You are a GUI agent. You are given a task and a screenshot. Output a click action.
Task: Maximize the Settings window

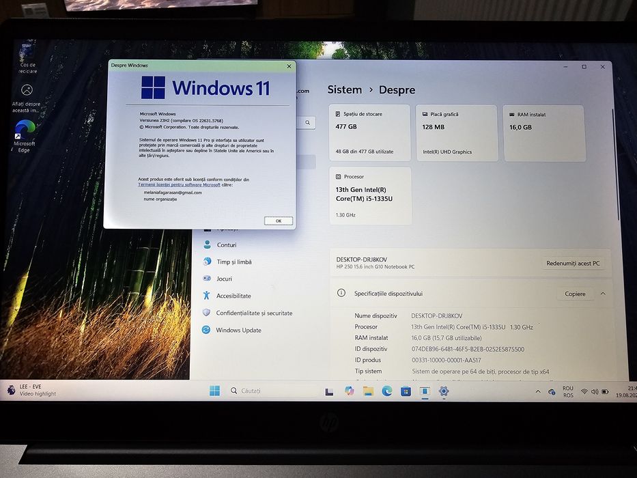tap(584, 67)
